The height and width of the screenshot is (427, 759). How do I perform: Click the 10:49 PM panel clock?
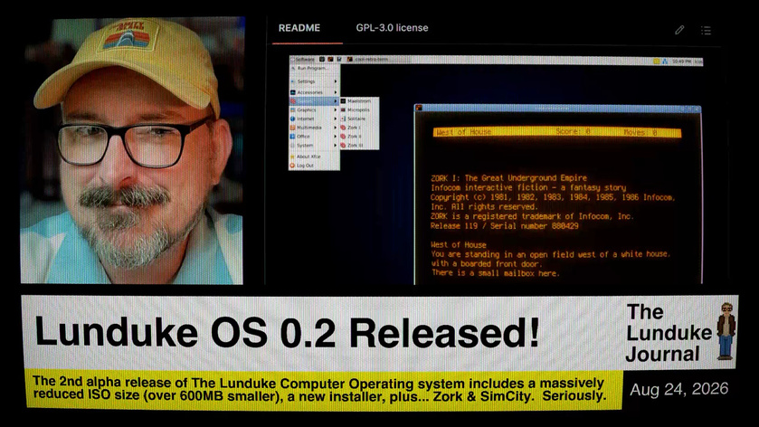point(681,62)
